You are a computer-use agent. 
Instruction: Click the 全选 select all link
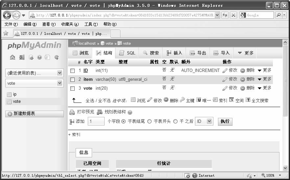click(90, 101)
